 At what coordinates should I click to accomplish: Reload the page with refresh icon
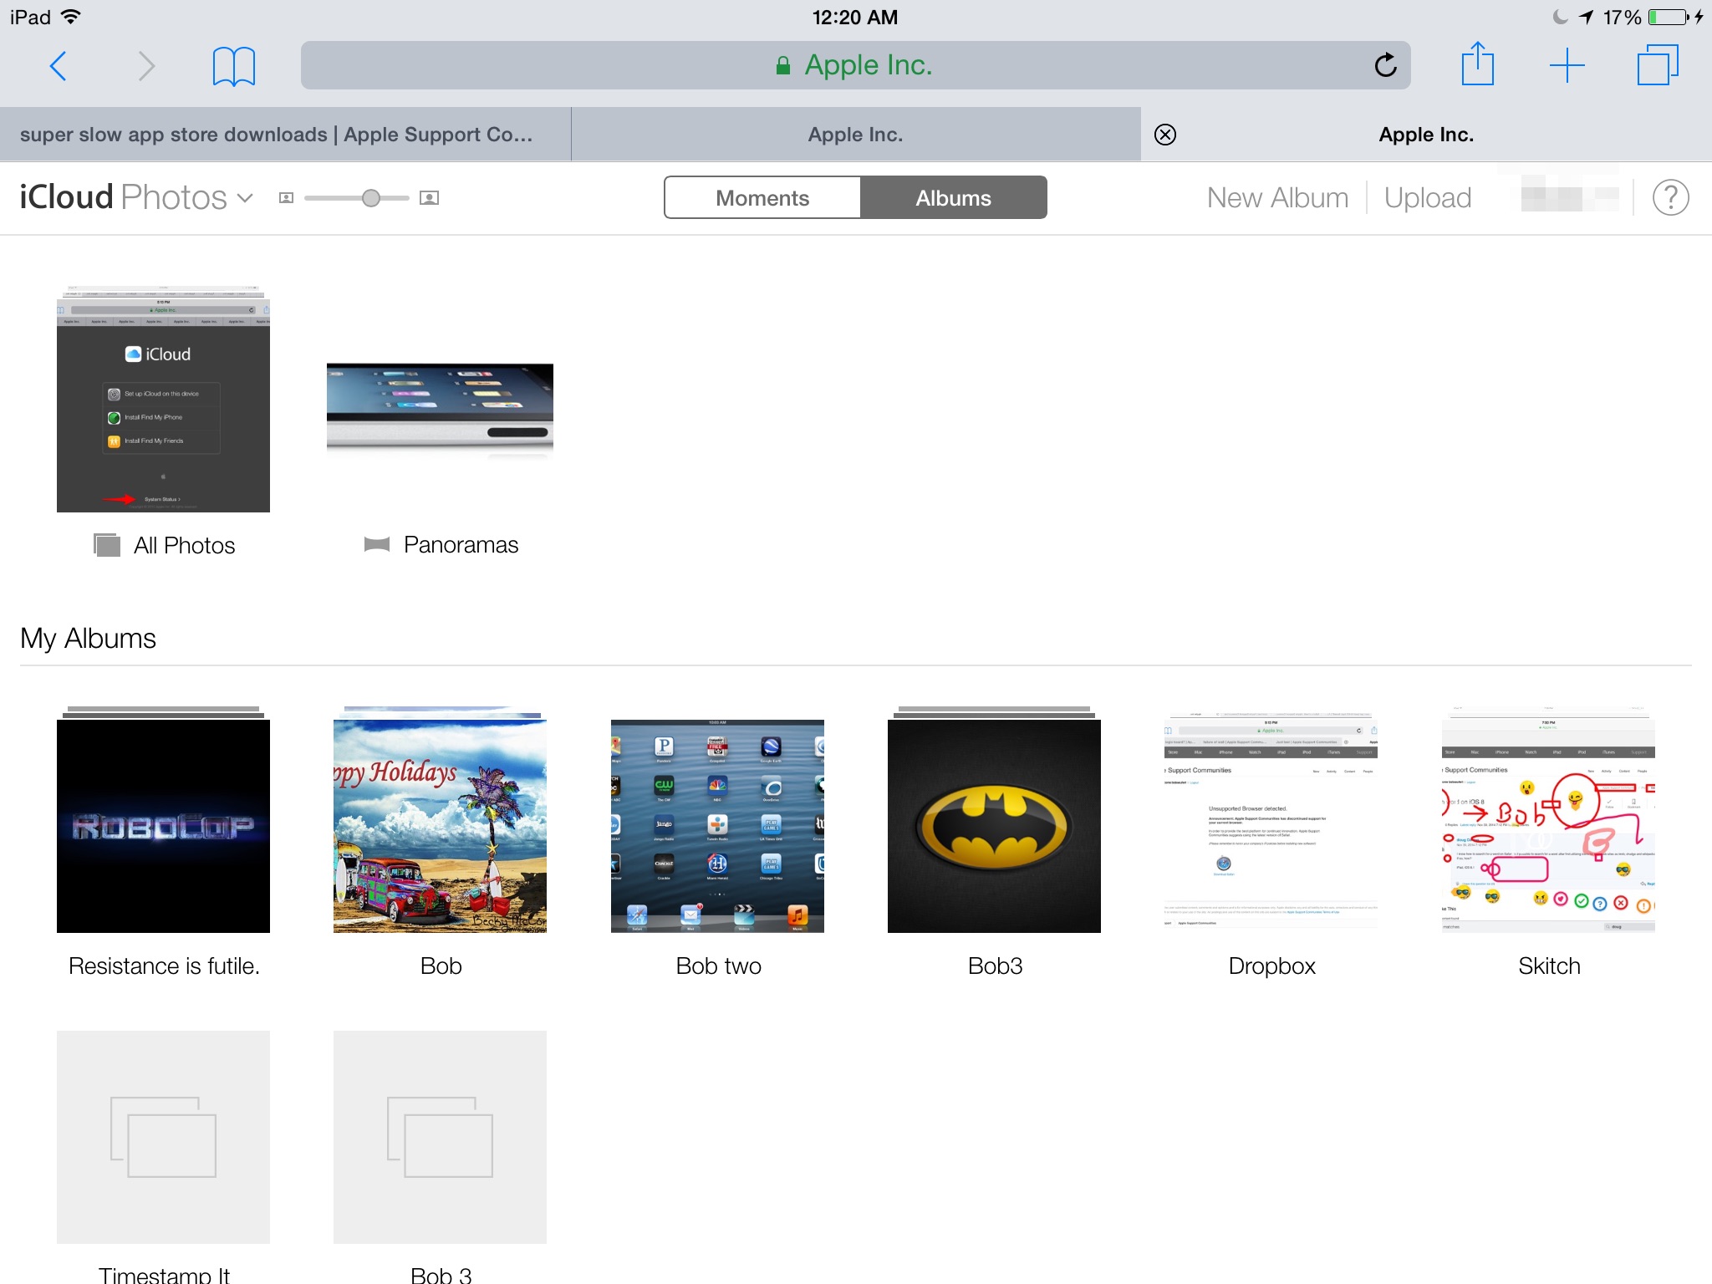(1385, 65)
